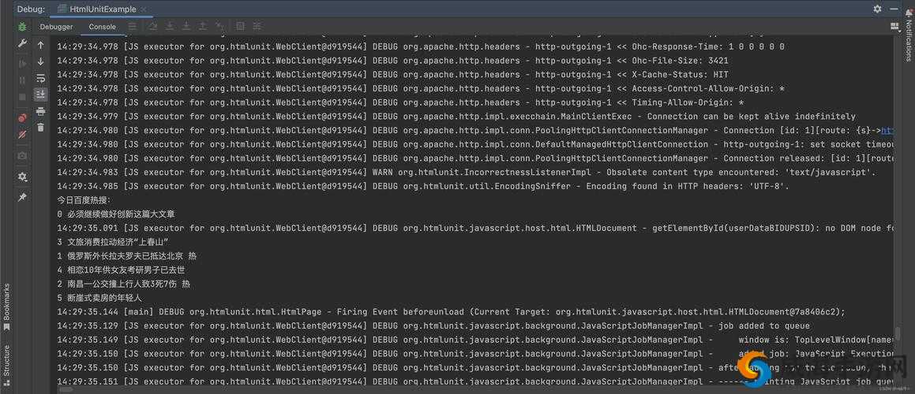Click the Run to Cursor icon

[x=219, y=26]
